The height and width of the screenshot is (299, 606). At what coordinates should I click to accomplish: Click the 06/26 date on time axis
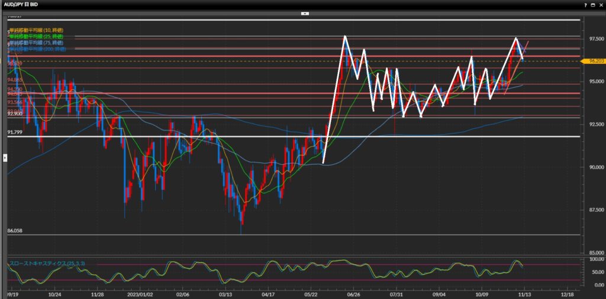tap(353, 293)
